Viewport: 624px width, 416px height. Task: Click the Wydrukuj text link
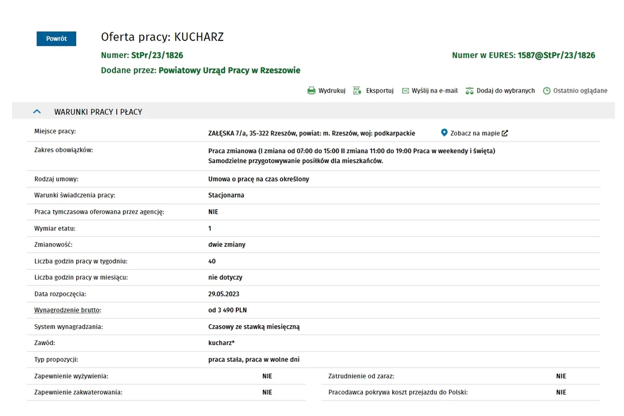point(332,91)
